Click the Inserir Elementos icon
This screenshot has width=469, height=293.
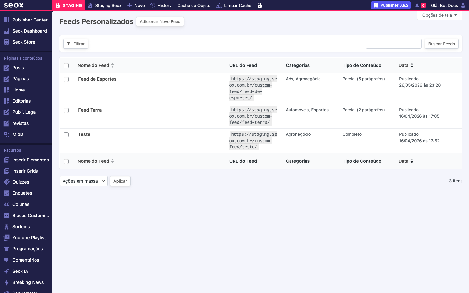pyautogui.click(x=7, y=160)
